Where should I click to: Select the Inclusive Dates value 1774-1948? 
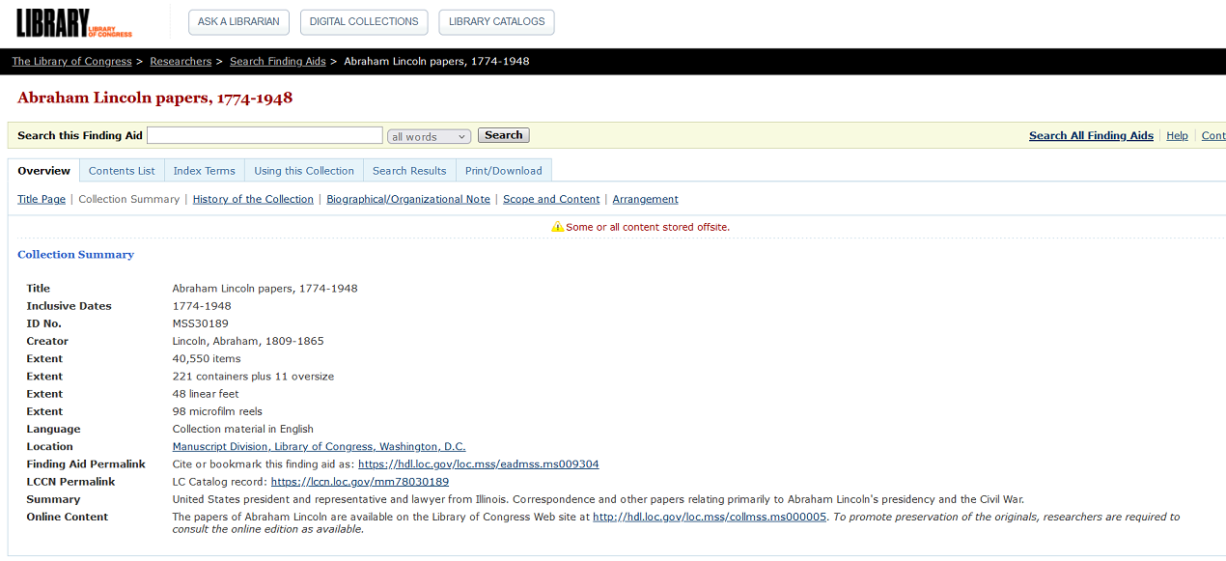click(202, 306)
